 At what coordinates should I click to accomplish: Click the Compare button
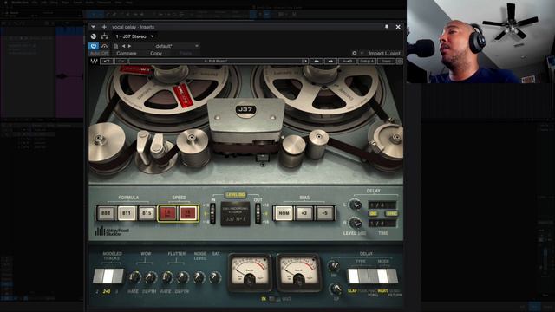pos(127,54)
